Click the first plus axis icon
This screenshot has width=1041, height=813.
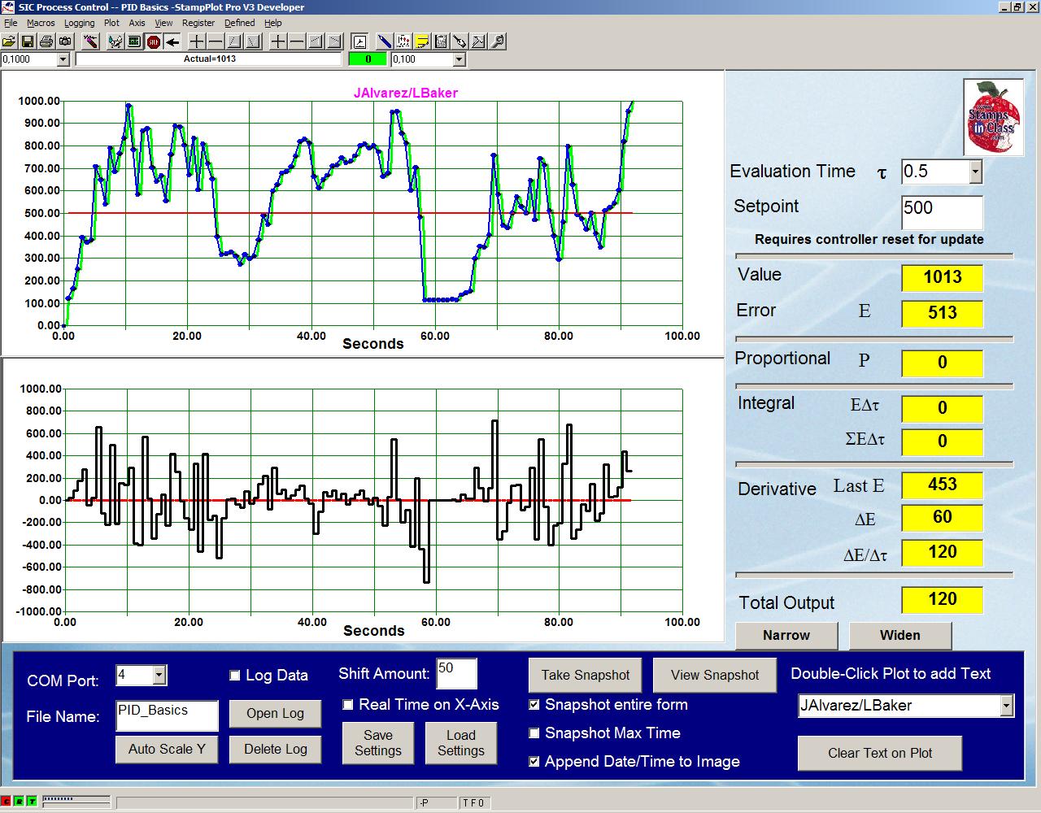pos(197,41)
